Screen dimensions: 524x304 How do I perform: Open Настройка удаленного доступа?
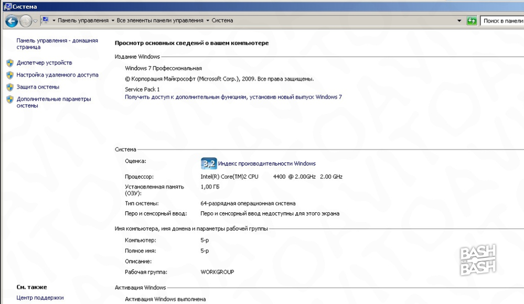pos(58,75)
